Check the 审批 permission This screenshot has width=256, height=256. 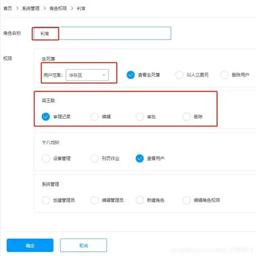point(140,117)
